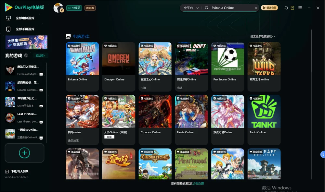This screenshot has height=192, width=325.
Task: Open Dinogen Online game card
Action: [119, 66]
